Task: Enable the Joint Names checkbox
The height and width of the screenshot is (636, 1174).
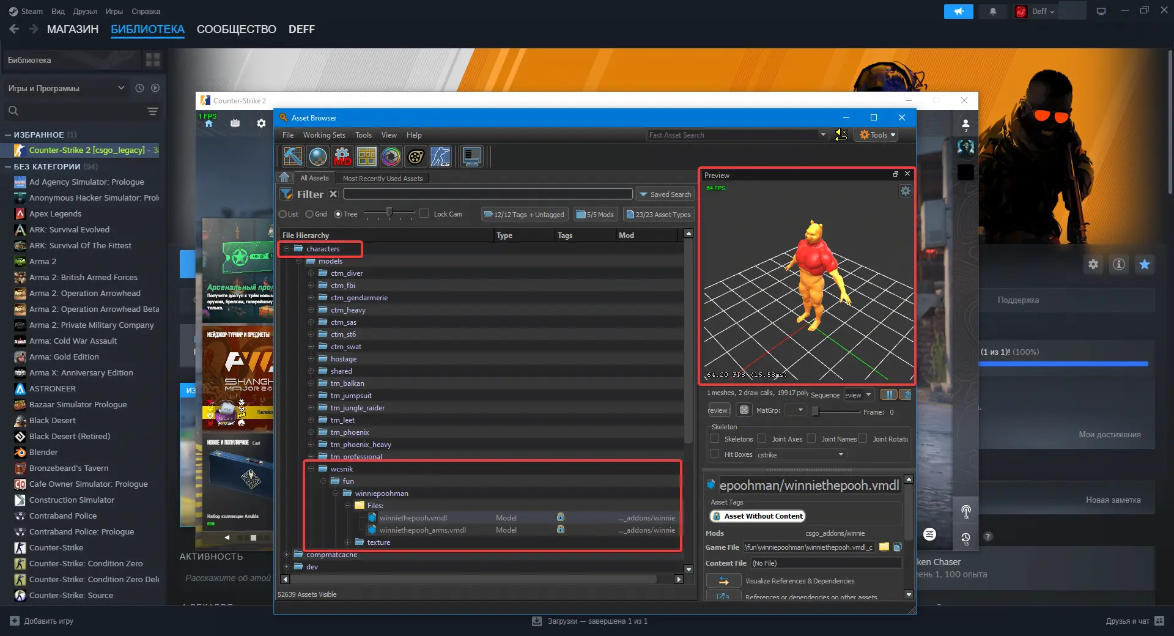Action: [811, 438]
